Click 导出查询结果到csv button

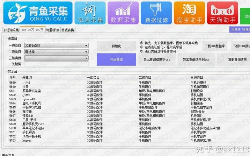tap(196, 59)
